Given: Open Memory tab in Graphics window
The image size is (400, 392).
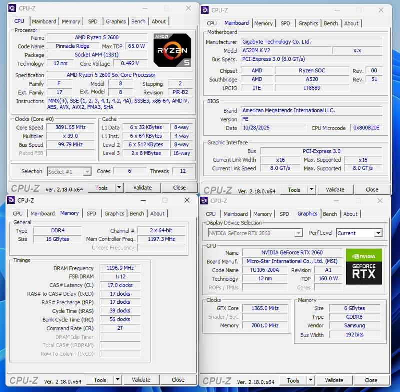Looking at the screenshot, I should click(x=263, y=214).
